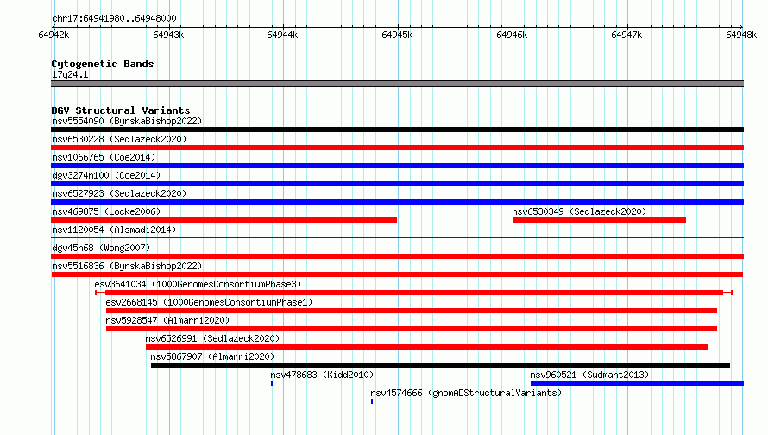768x435 pixels.
Task: Click the 17q24.1 band label
Action: (x=70, y=74)
